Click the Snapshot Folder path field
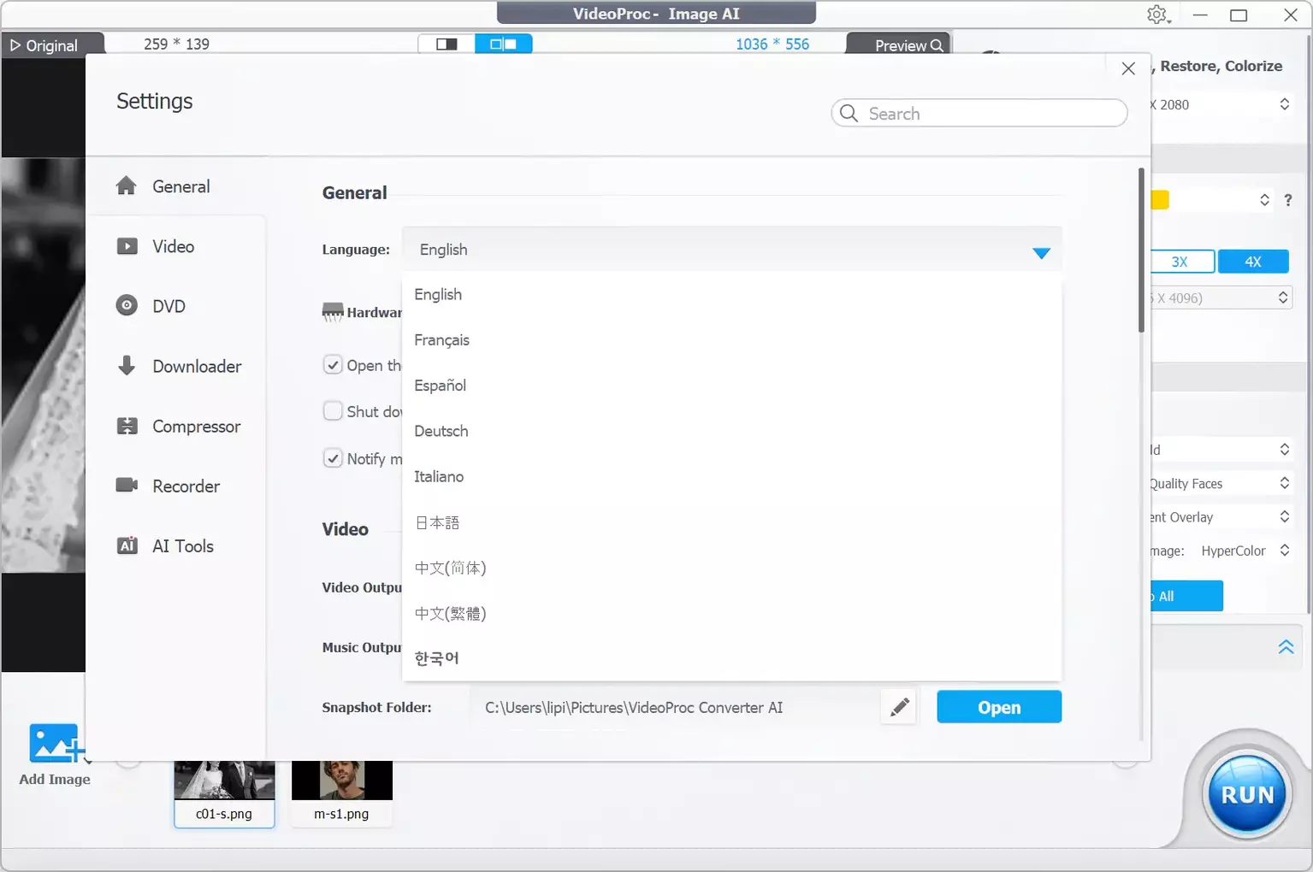Screen dimensions: 1313x872 coord(674,708)
